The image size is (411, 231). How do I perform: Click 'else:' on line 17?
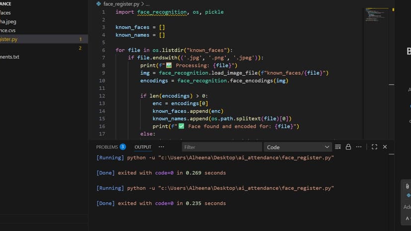(147, 134)
